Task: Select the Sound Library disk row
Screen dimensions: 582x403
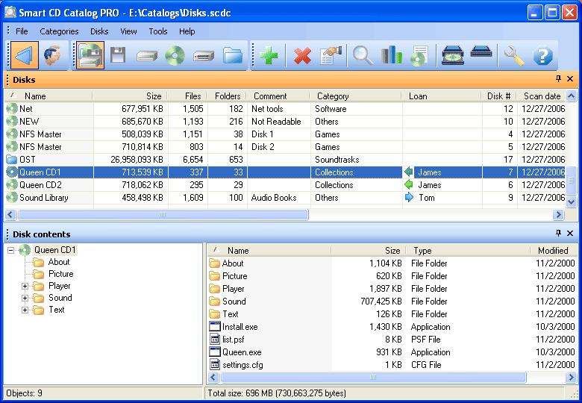Action: (44, 198)
